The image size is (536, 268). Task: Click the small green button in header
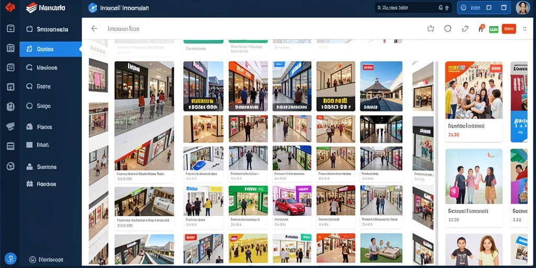click(x=494, y=29)
